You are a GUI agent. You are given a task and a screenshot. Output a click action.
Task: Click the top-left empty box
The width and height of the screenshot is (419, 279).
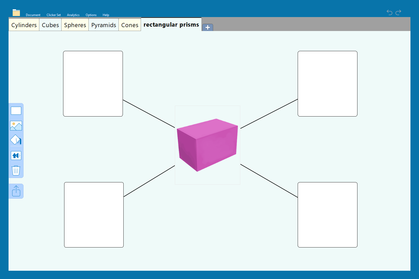tap(93, 84)
